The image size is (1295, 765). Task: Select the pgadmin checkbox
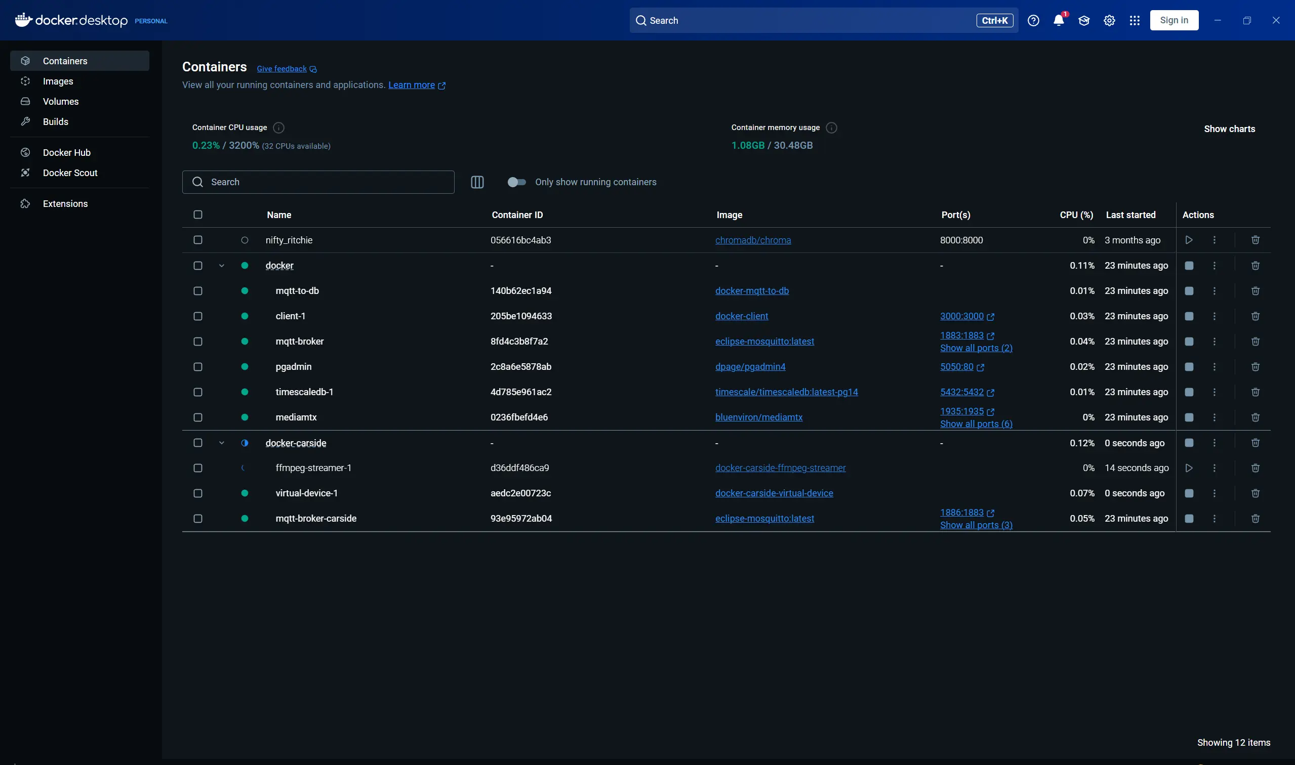[197, 366]
